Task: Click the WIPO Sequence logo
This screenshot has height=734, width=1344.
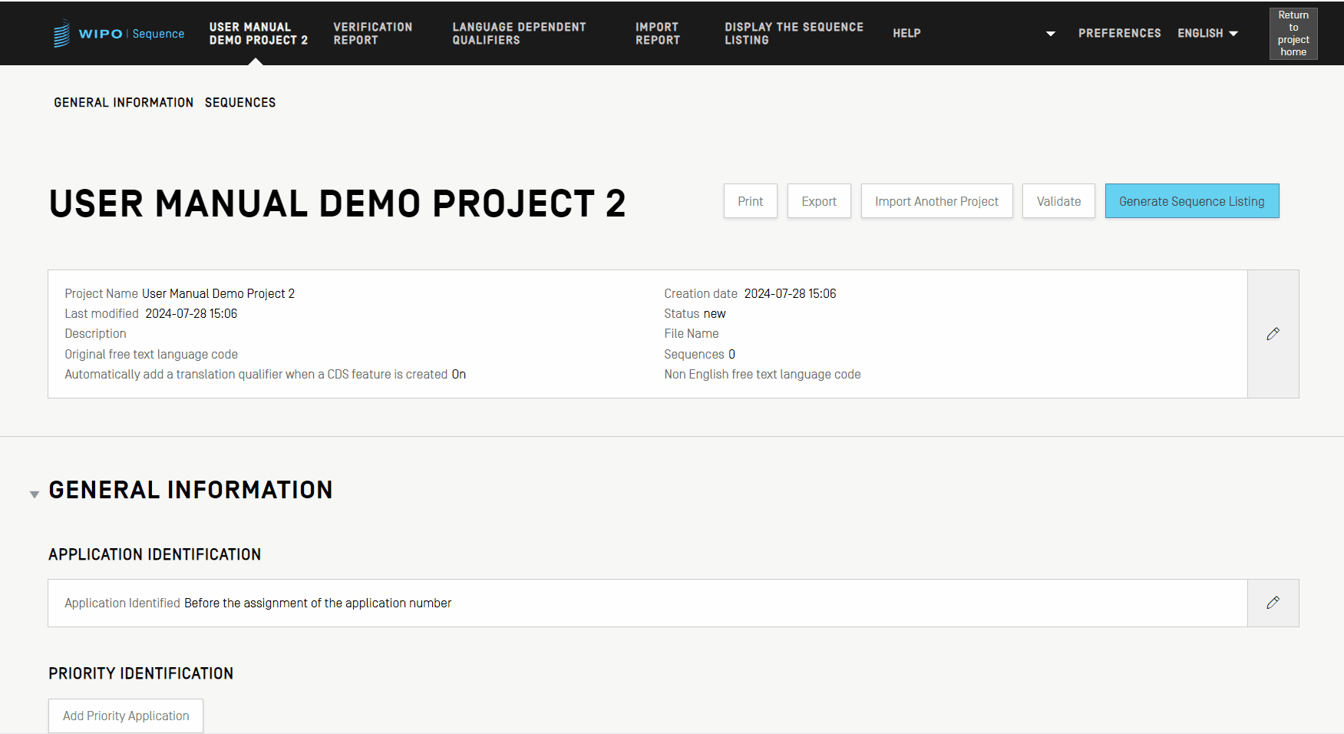Action: click(x=119, y=34)
